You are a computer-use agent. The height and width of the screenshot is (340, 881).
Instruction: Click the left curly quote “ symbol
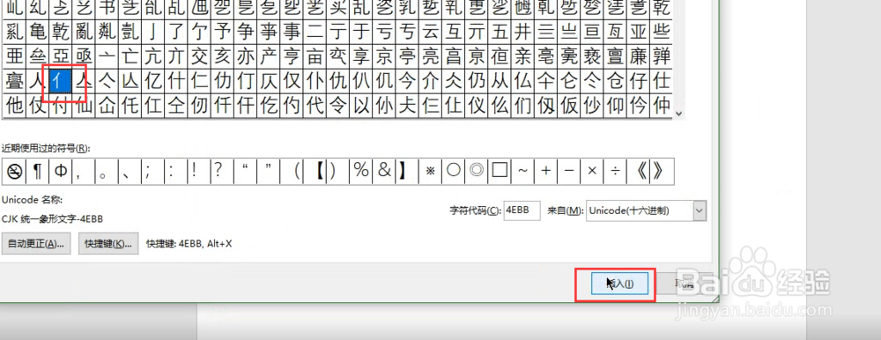point(245,172)
